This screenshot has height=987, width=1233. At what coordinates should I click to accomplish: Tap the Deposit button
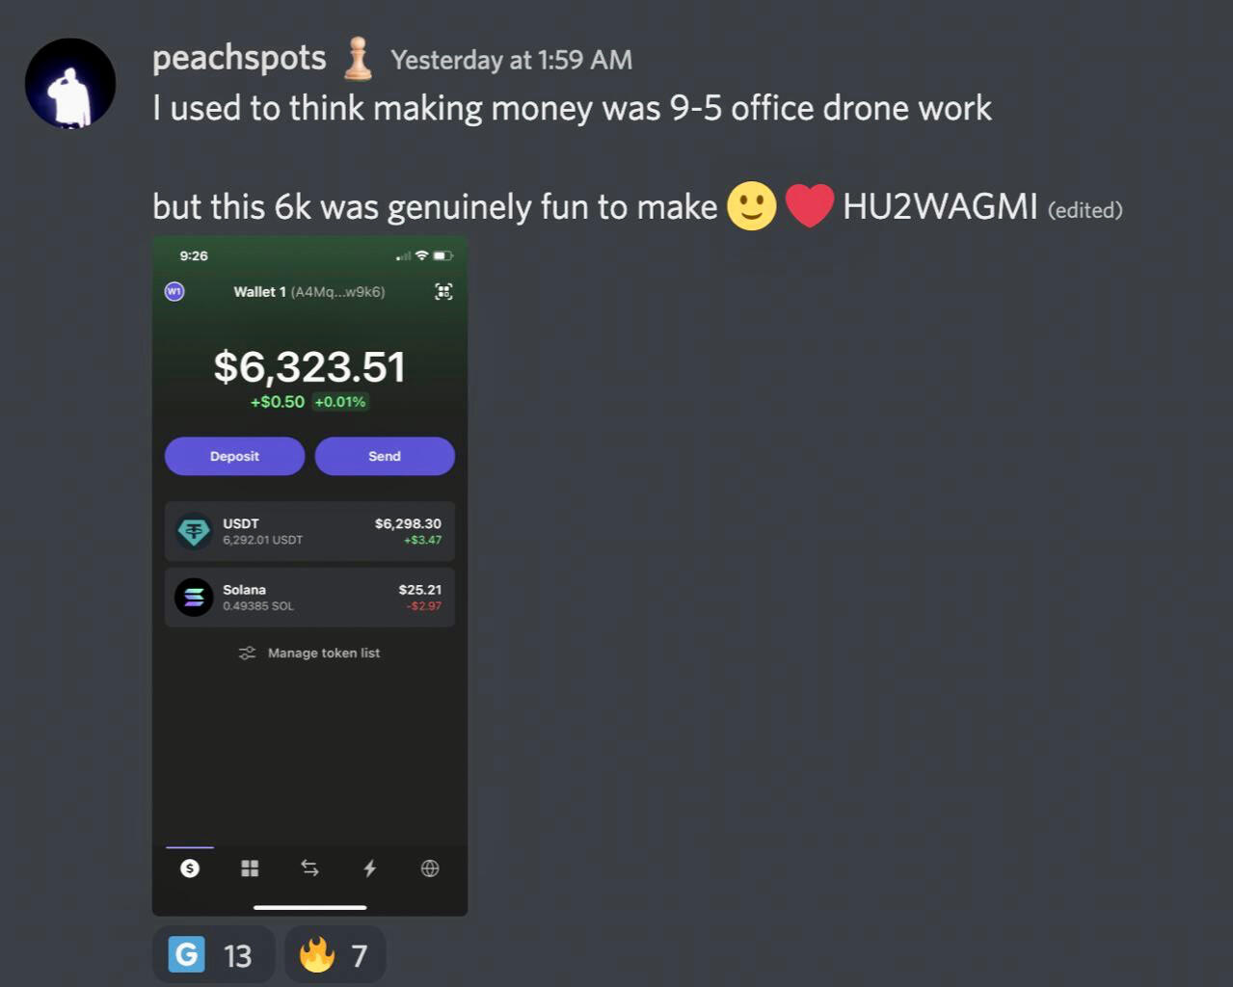pos(234,456)
